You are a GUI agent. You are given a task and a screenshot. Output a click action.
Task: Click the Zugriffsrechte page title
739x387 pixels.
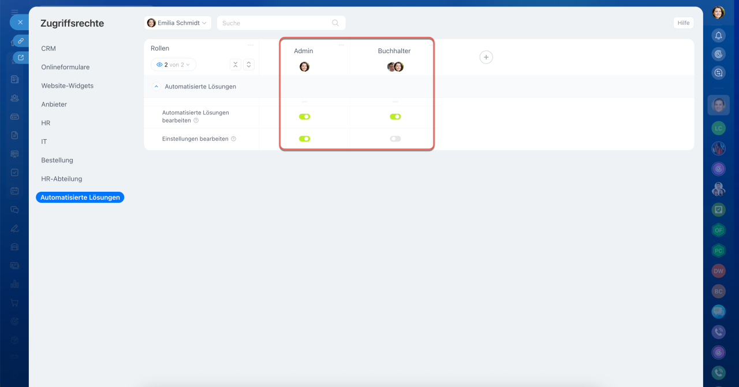tap(72, 24)
